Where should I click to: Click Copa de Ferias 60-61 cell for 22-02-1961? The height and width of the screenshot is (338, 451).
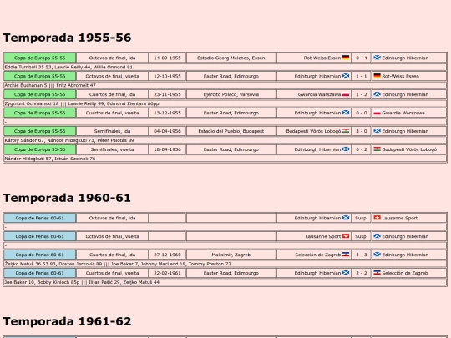click(40, 273)
